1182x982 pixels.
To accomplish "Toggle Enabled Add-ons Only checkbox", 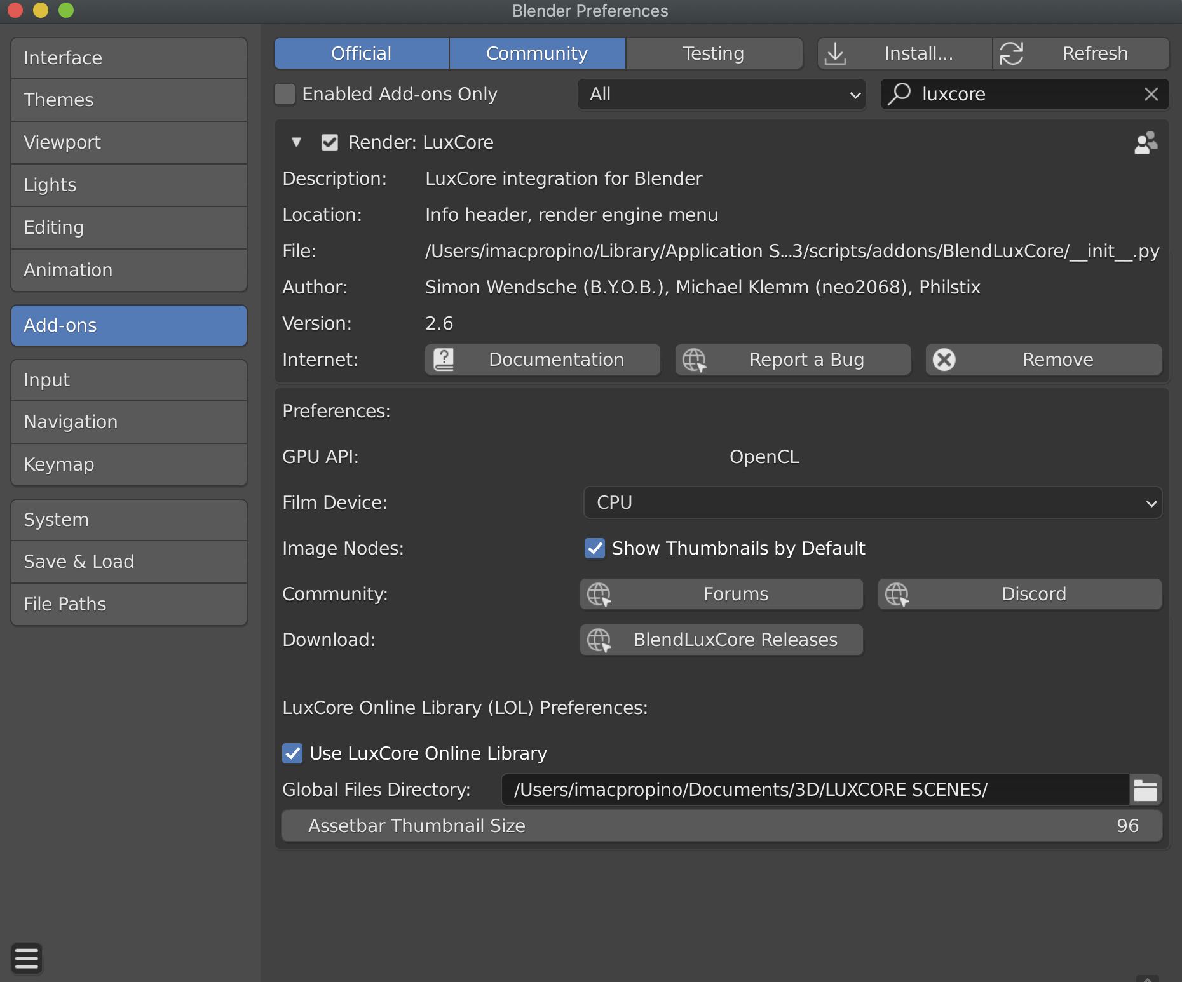I will pos(285,95).
